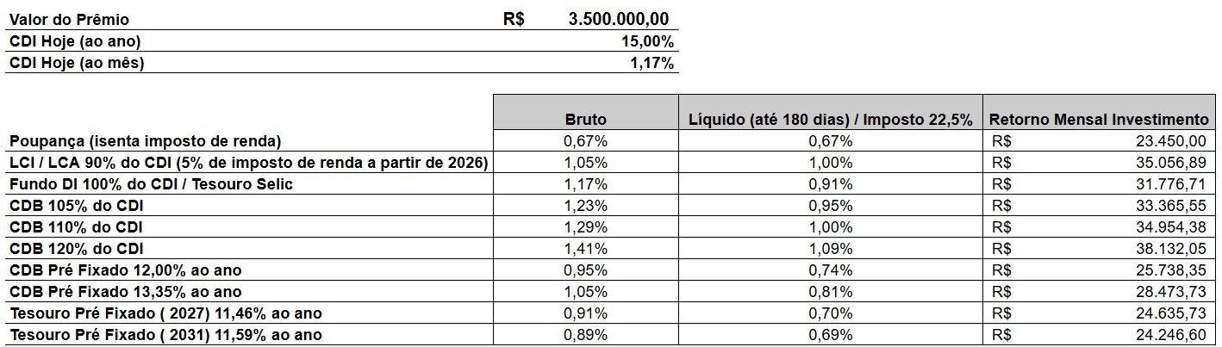Select the CDI Hoje (ao mês) 1,17% cell
This screenshot has width=1222, height=347.
652,63
